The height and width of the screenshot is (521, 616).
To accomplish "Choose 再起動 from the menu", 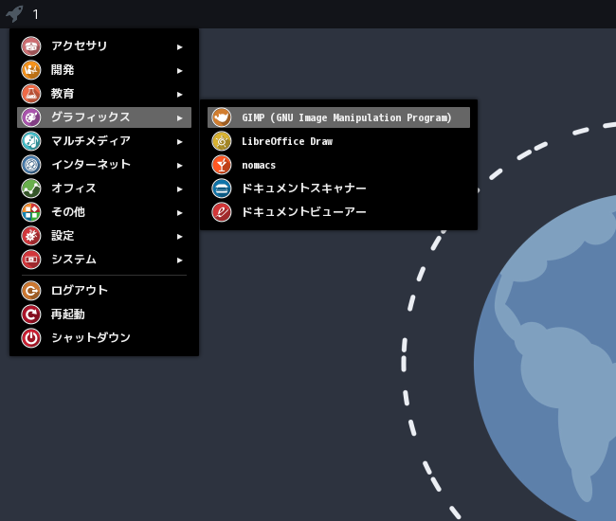I will click(104, 314).
